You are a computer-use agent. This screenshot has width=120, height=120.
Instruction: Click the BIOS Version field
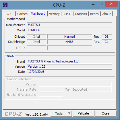click(69, 66)
